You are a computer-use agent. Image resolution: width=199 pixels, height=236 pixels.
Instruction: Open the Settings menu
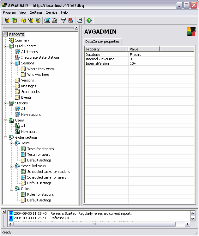click(x=36, y=12)
